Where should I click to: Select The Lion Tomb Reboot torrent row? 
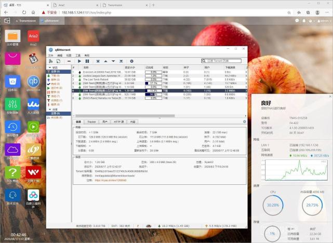pos(159,79)
